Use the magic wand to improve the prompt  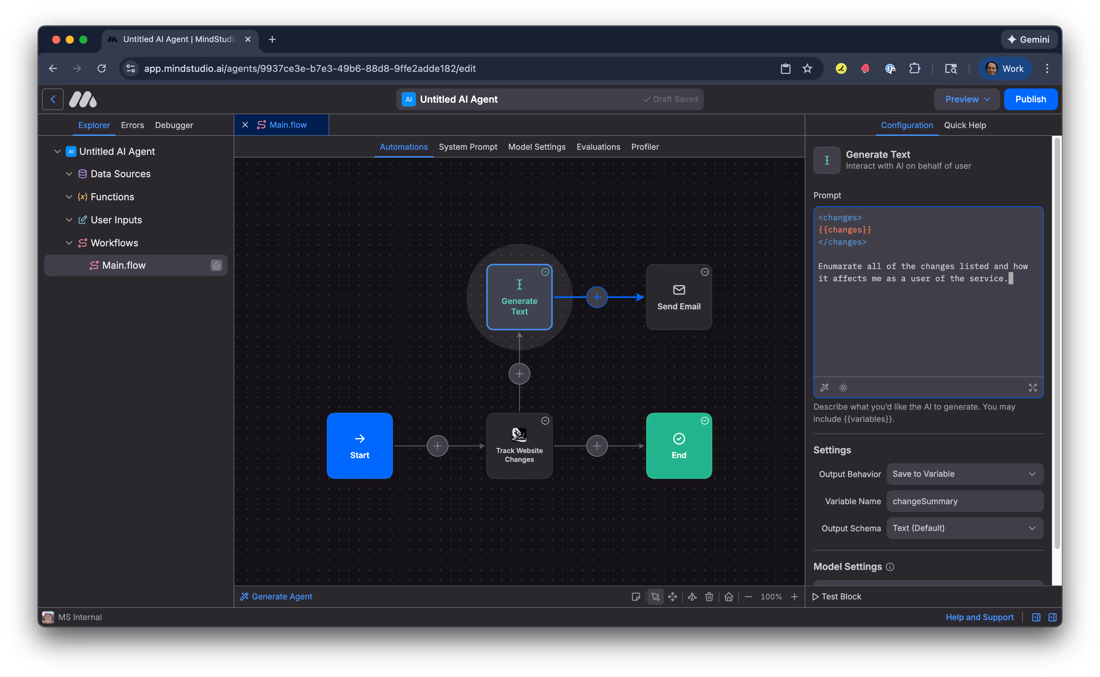(x=824, y=387)
